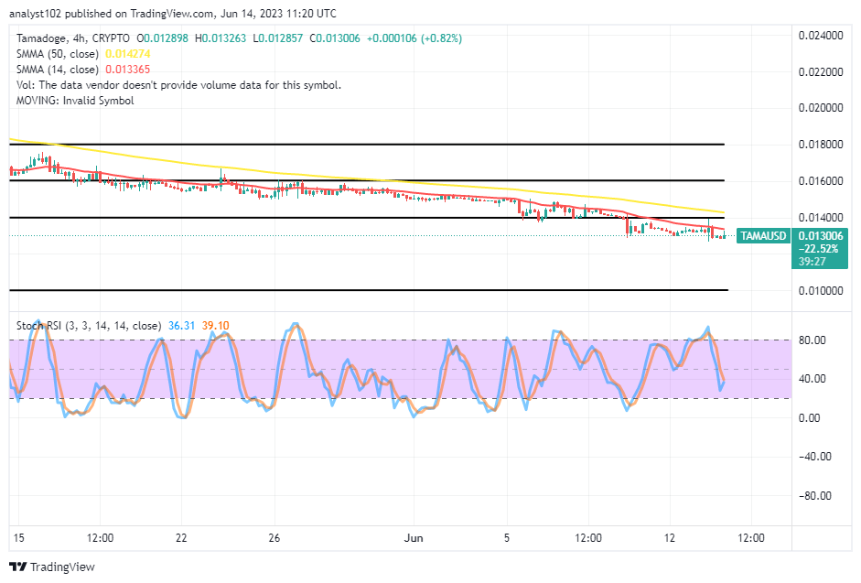The image size is (861, 583).
Task: Click the 0.016000 price axis label
Action: pyautogui.click(x=821, y=181)
